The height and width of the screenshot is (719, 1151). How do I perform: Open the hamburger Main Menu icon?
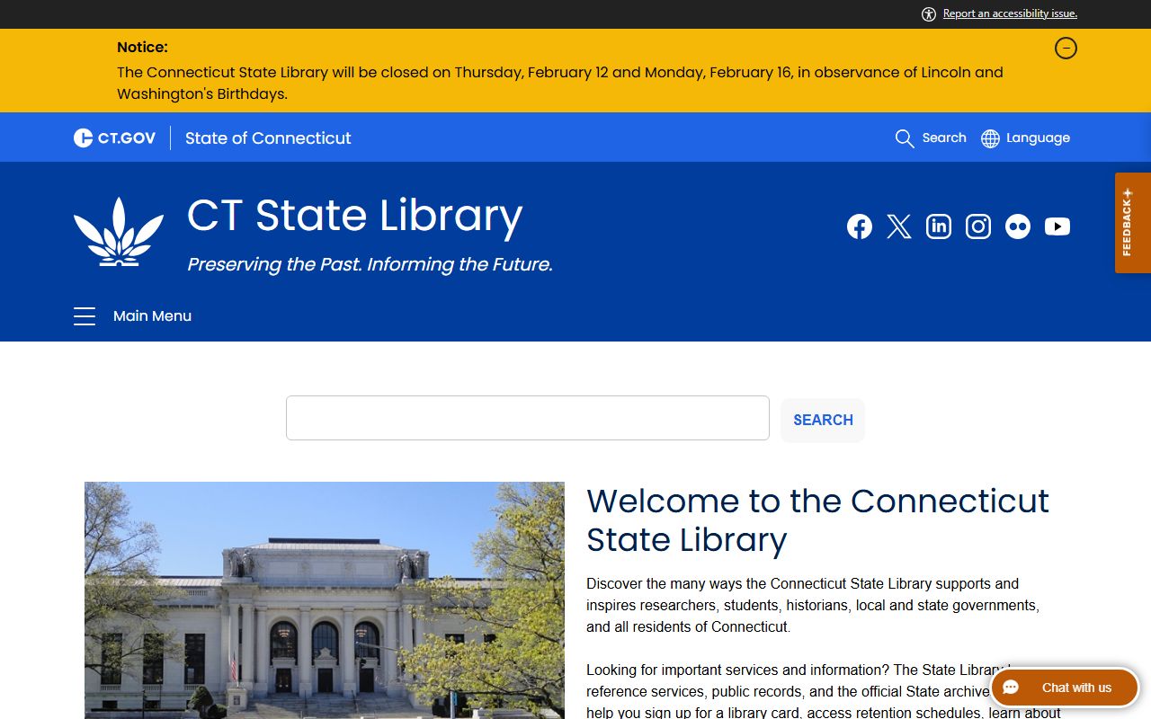click(x=85, y=316)
